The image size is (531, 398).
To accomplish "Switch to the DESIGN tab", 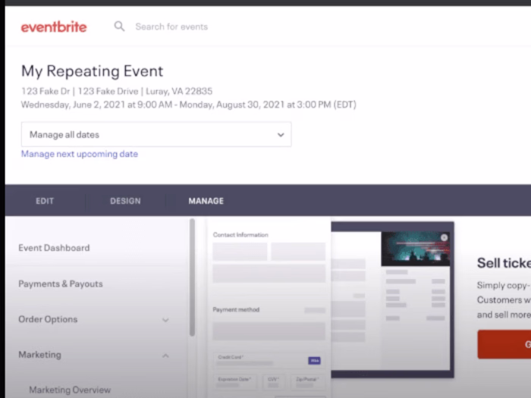I will pyautogui.click(x=125, y=201).
